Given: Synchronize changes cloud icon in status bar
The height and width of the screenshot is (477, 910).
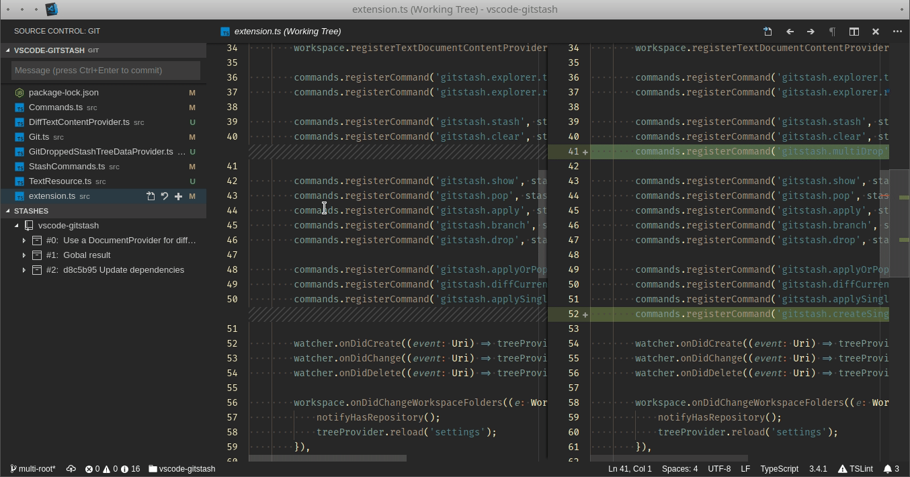Looking at the screenshot, I should click(x=71, y=469).
